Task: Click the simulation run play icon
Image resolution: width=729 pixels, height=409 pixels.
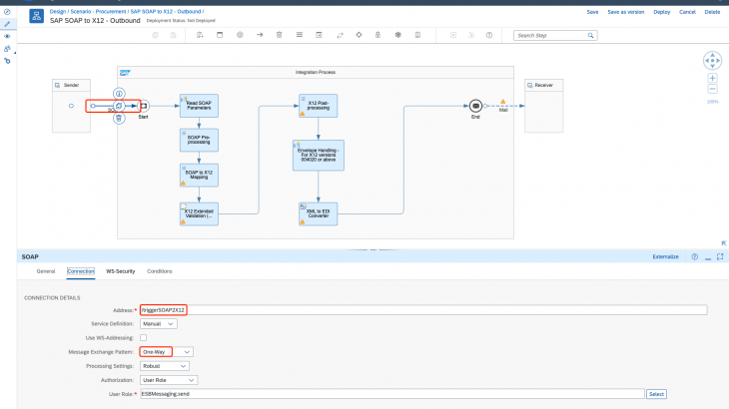Action: tap(453, 35)
